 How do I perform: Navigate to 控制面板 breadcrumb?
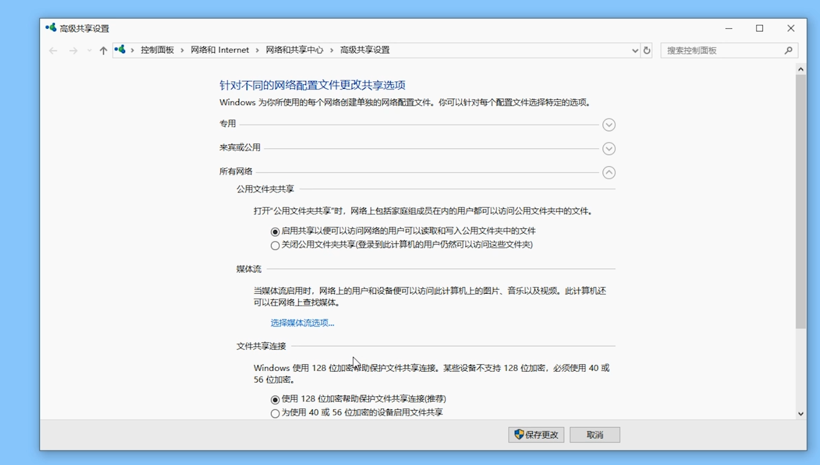click(x=157, y=50)
